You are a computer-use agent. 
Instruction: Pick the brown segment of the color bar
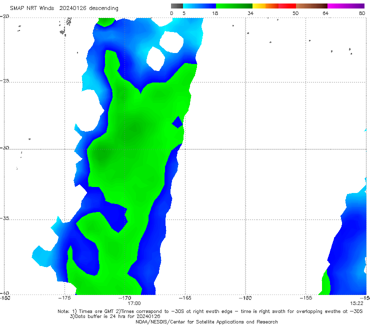(x=311, y=6)
